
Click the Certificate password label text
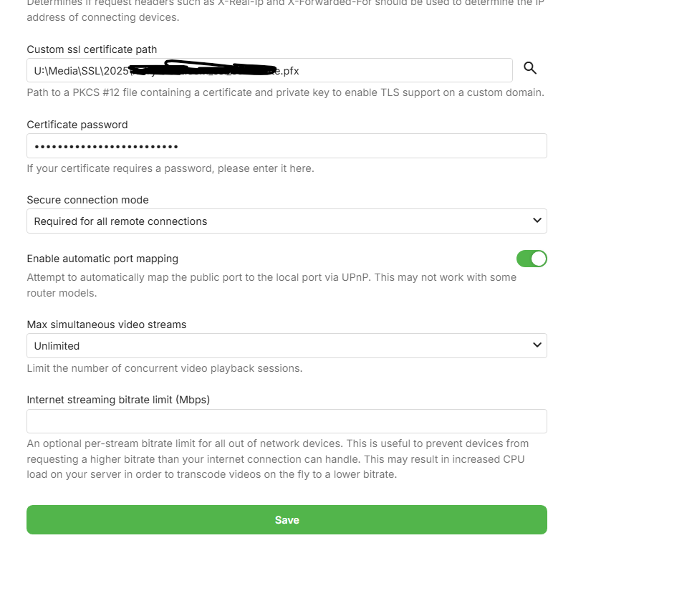(x=77, y=125)
